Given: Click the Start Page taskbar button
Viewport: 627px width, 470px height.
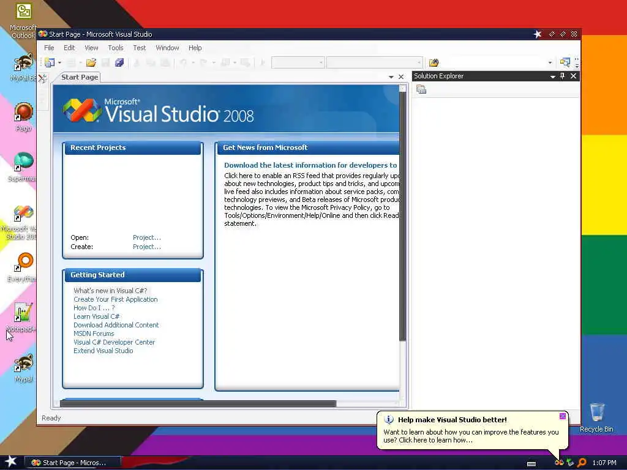Looking at the screenshot, I should 73,463.
